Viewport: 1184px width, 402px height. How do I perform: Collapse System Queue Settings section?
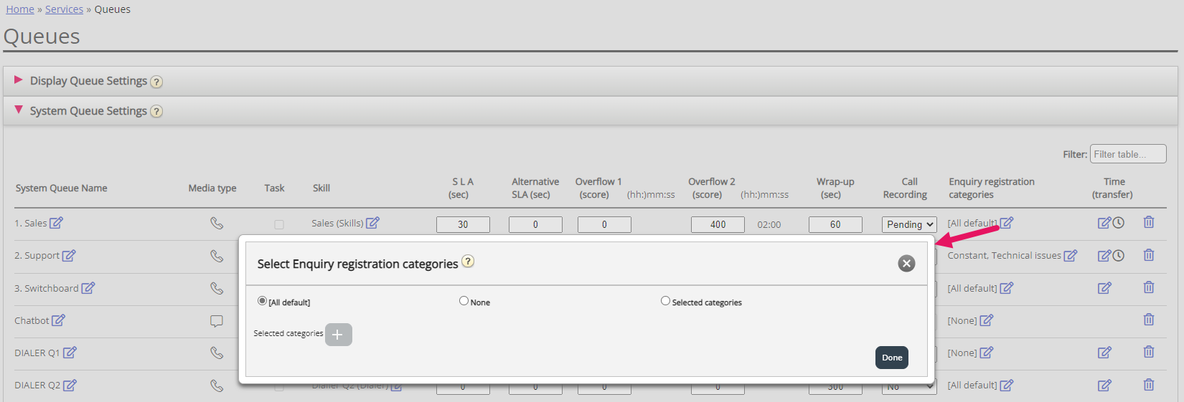click(x=19, y=110)
